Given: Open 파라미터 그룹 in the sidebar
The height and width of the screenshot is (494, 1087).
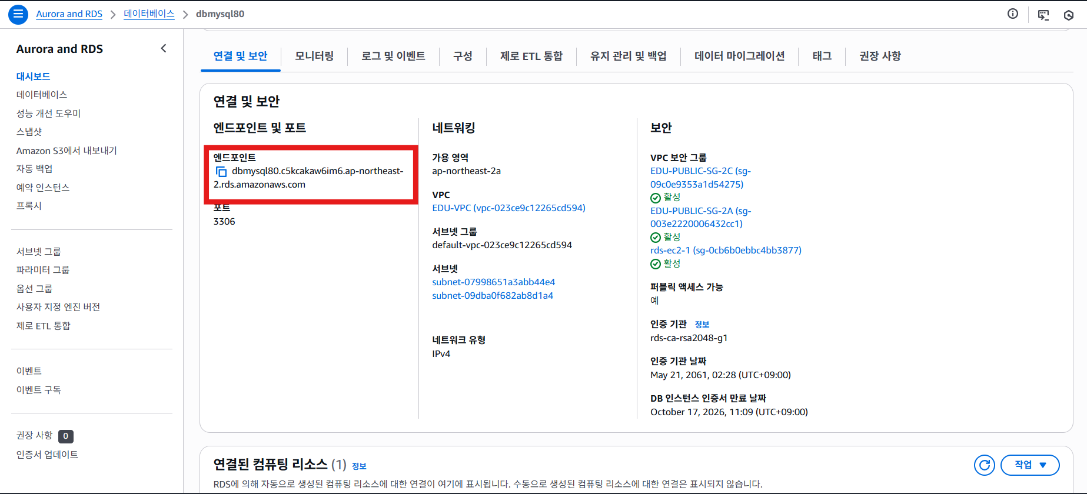Looking at the screenshot, I should click(x=43, y=270).
